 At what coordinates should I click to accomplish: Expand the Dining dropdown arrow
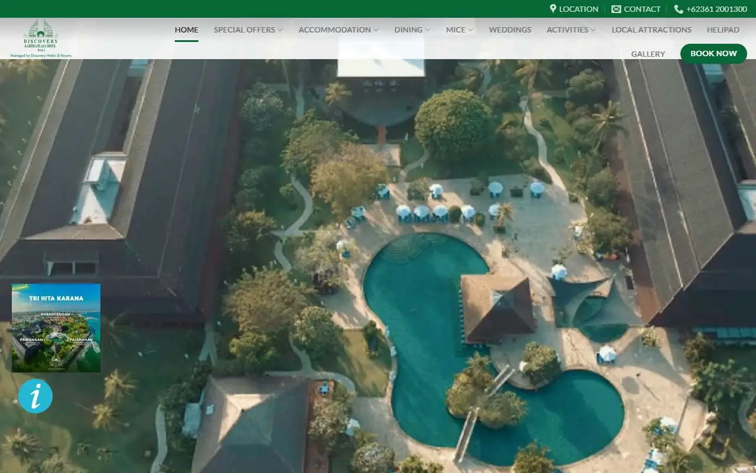pos(427,30)
